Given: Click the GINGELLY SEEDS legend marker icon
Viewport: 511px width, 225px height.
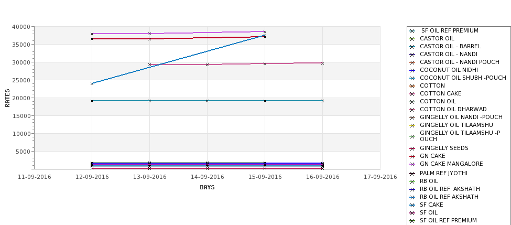Looking at the screenshot, I should (412, 148).
